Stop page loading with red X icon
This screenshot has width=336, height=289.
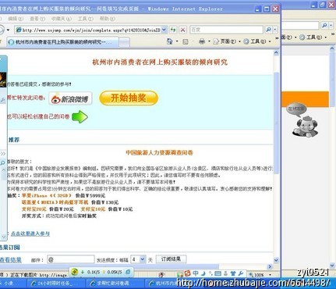point(183,30)
